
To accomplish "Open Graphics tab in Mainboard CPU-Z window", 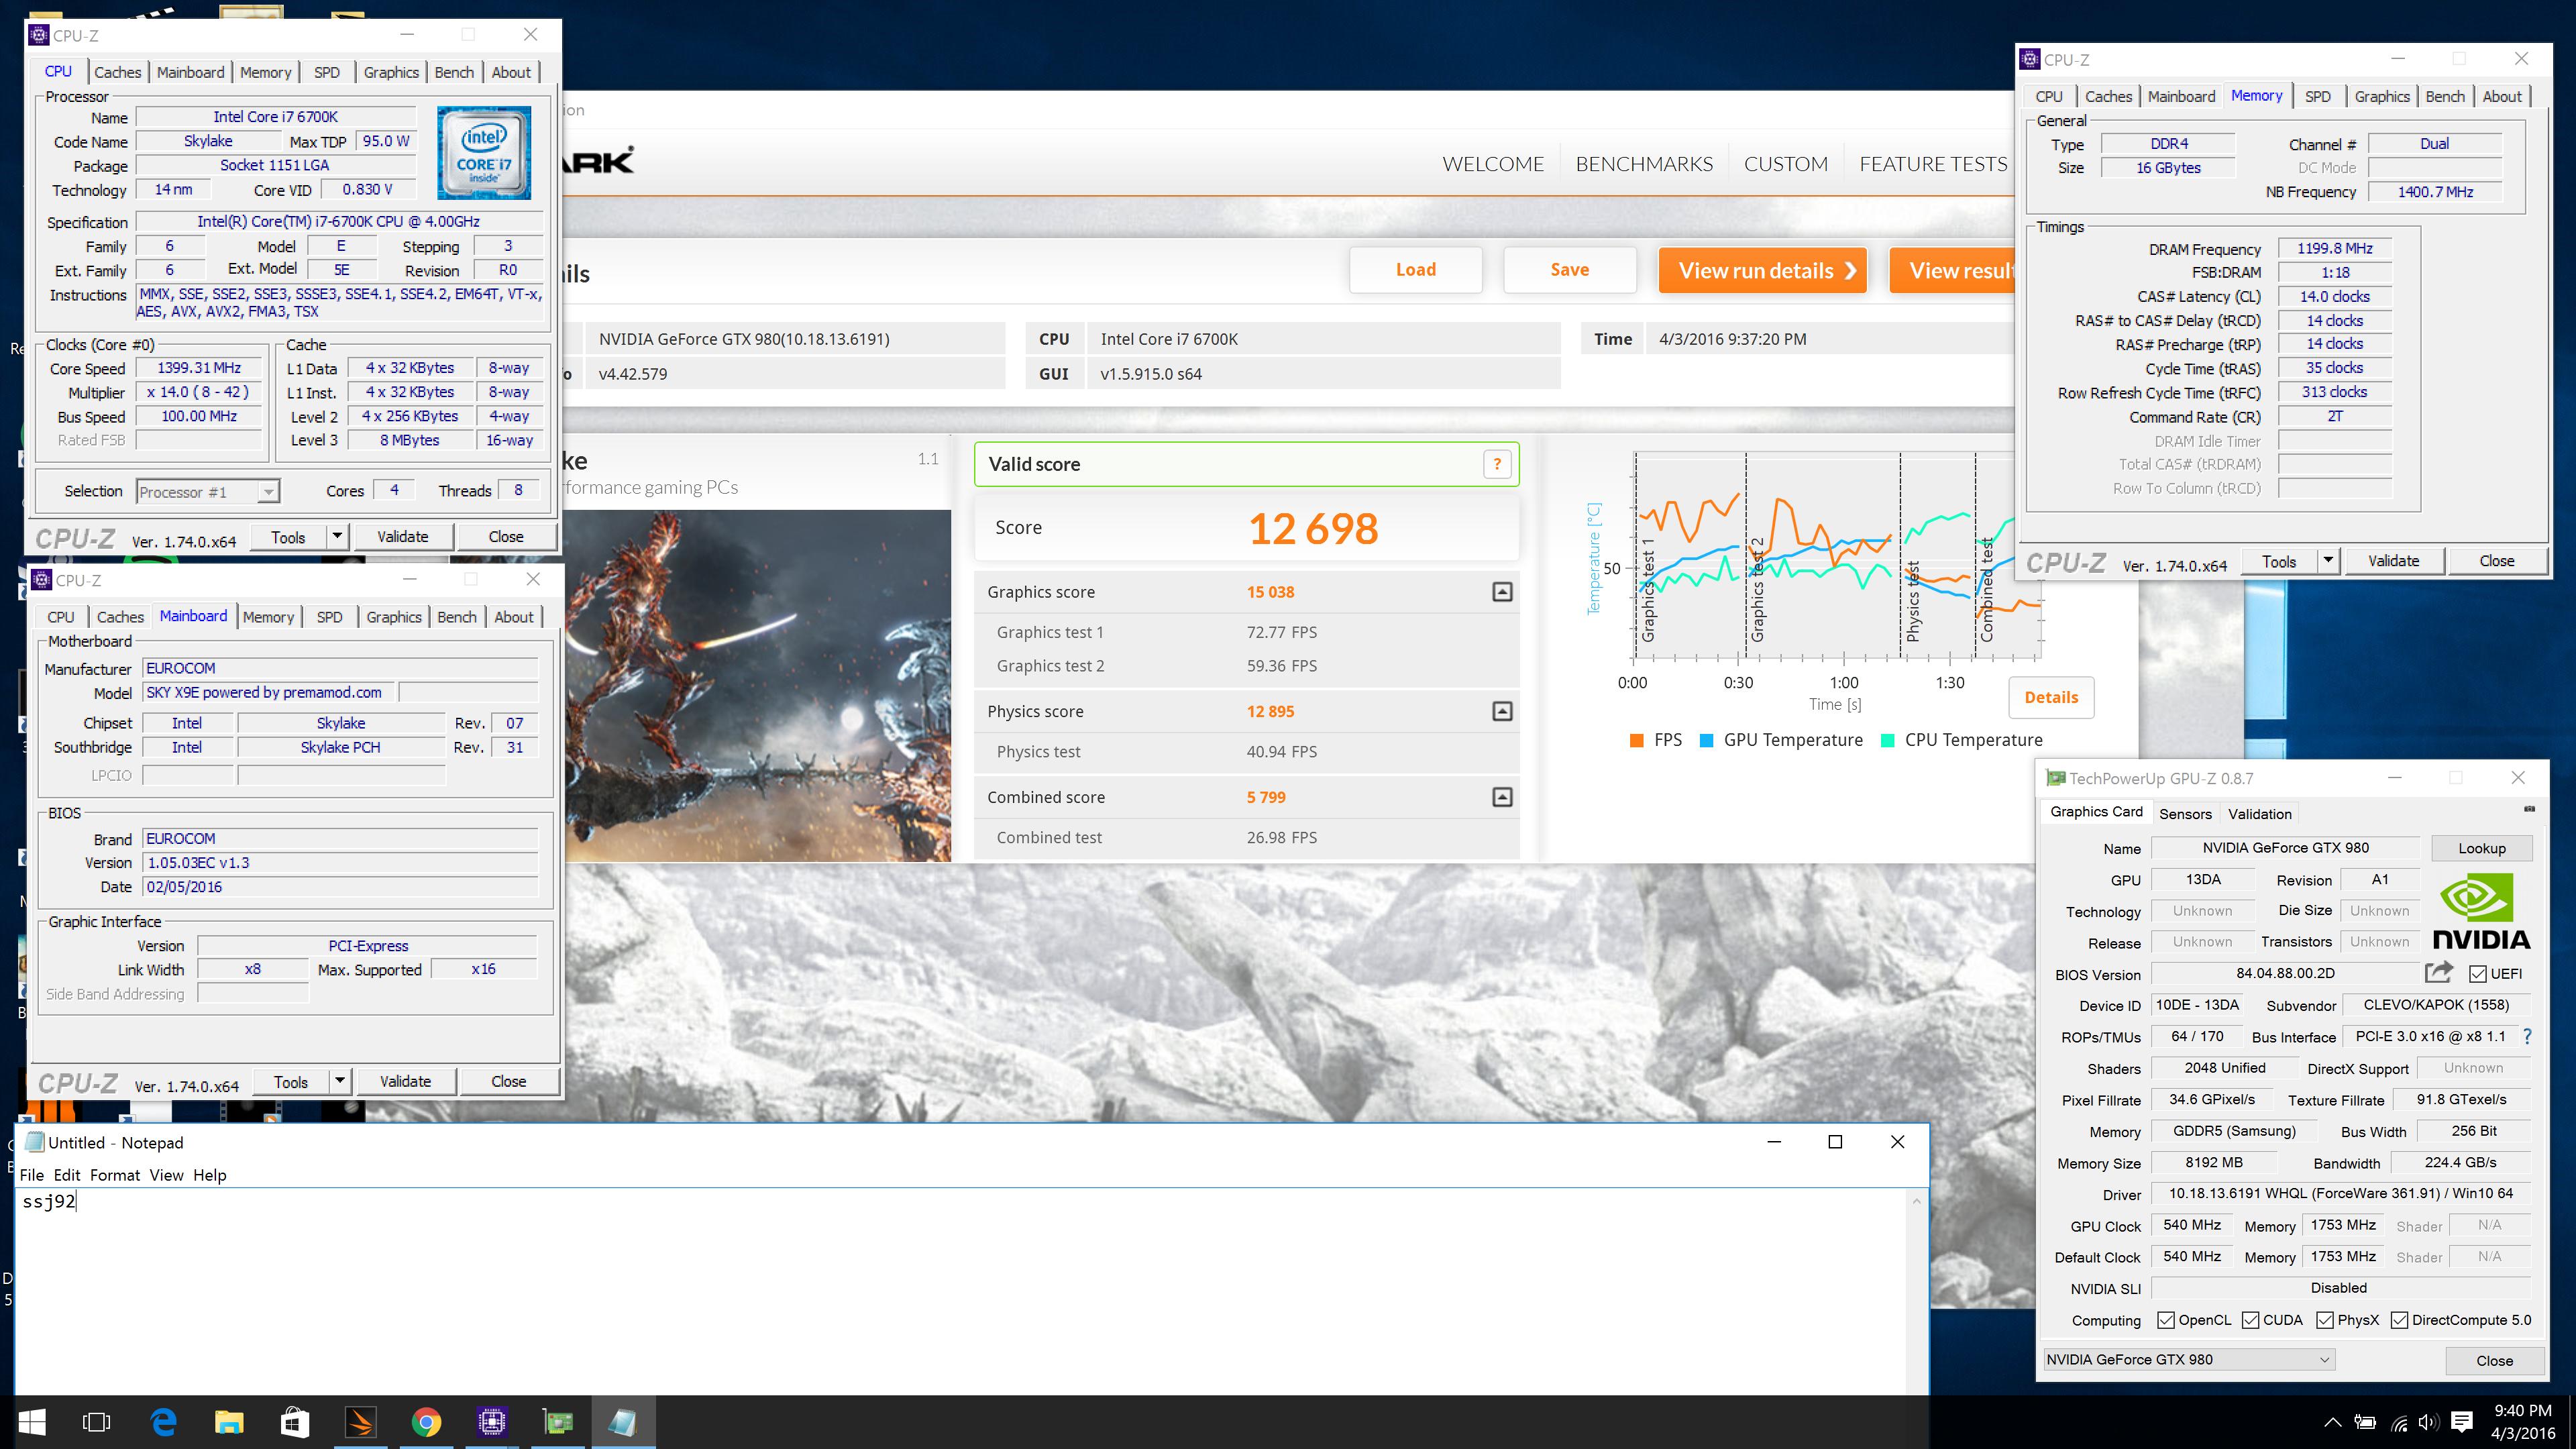I will [394, 617].
